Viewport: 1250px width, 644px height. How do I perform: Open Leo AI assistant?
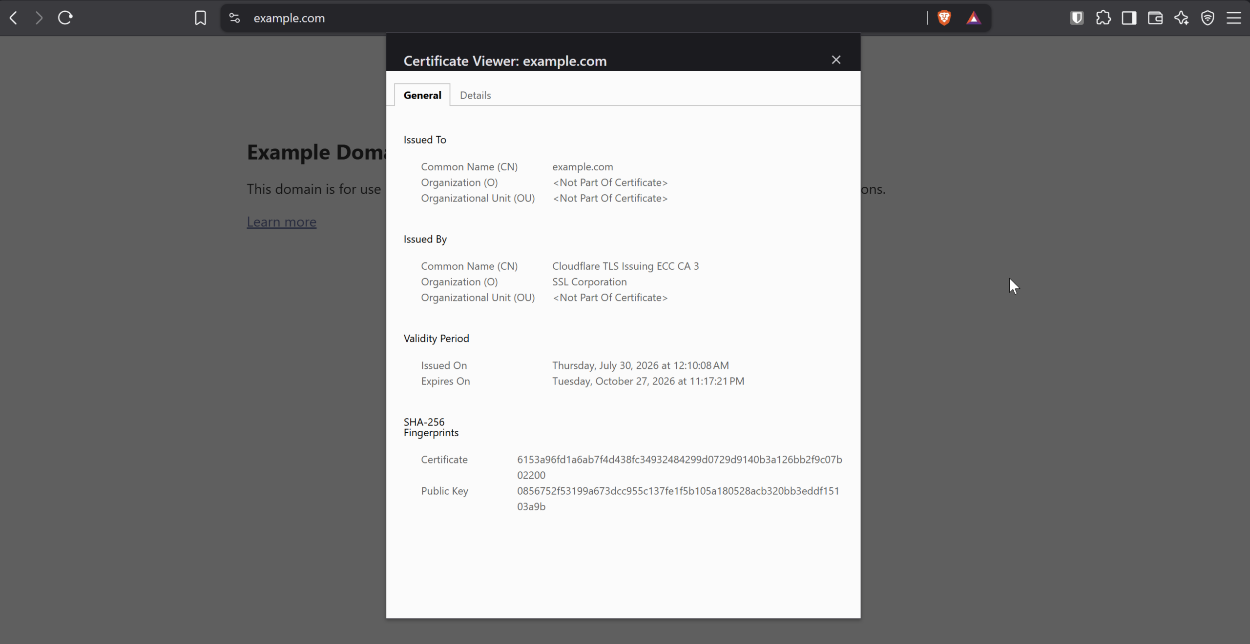tap(1182, 18)
